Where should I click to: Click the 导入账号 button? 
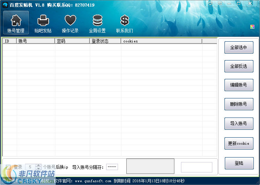pos(239,123)
